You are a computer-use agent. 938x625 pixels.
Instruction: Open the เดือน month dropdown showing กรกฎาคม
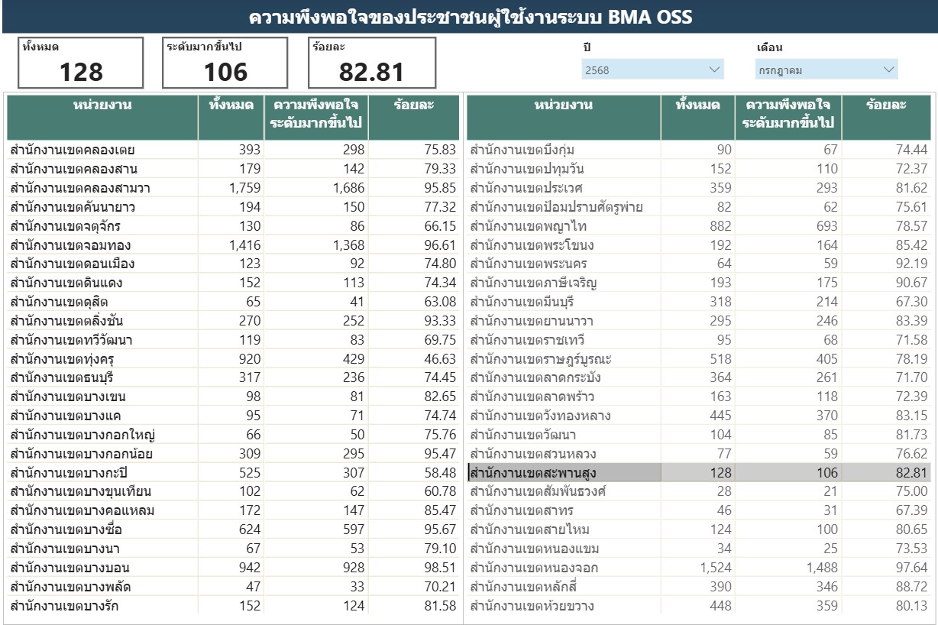(826, 70)
